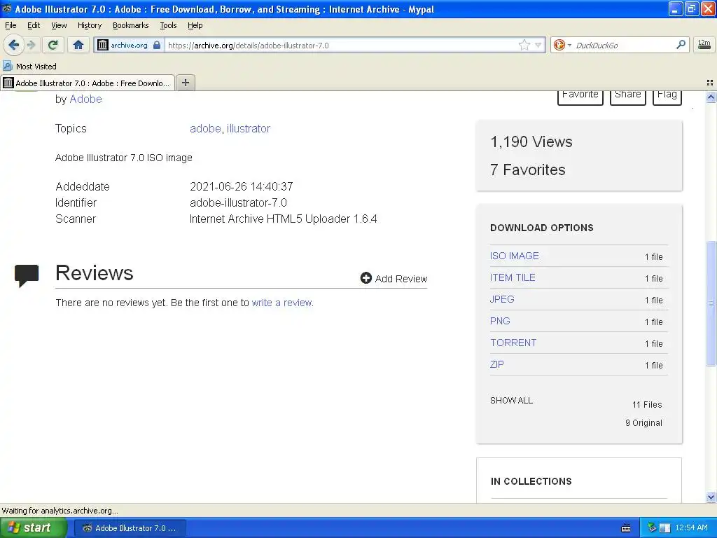Image resolution: width=717 pixels, height=538 pixels.
Task: Select the Adobe Illustrator 7.0 browser tab
Action: click(88, 83)
